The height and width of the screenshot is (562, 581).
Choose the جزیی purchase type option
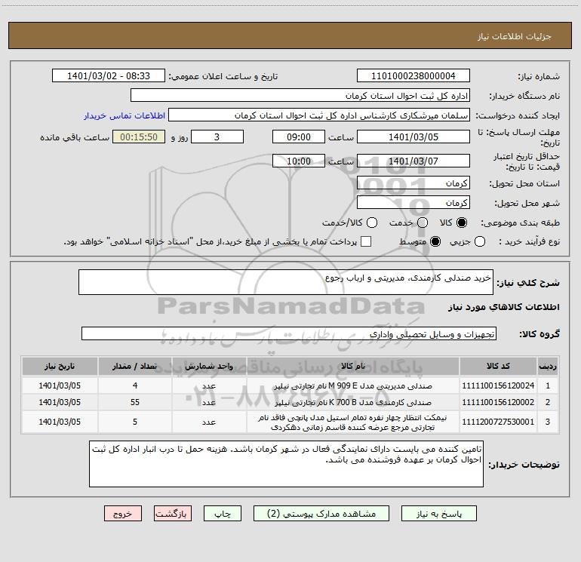coord(479,241)
